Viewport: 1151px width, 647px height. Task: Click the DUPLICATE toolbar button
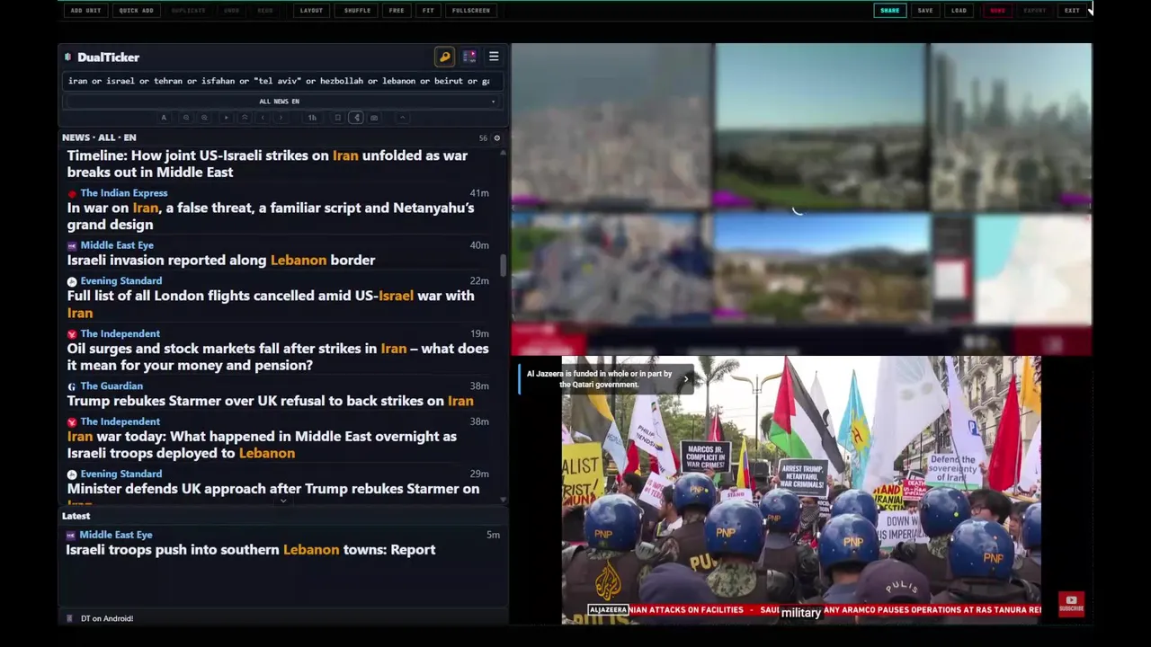188,11
